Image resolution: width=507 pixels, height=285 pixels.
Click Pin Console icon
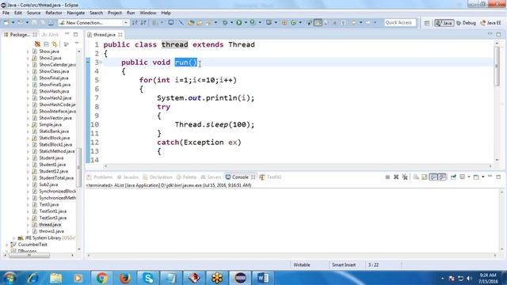[453, 177]
